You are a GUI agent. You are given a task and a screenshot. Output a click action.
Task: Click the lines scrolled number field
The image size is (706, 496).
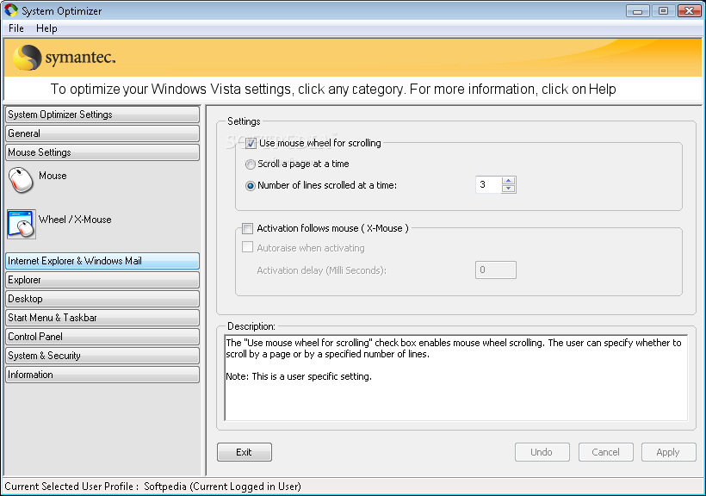488,184
